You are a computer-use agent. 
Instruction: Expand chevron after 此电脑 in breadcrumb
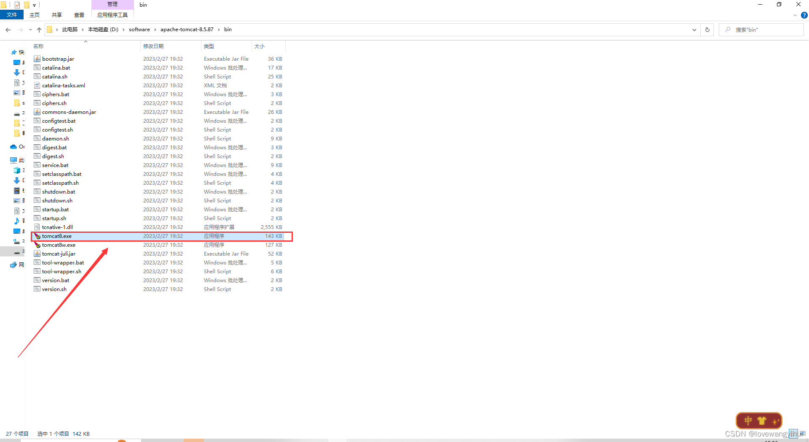tap(83, 30)
